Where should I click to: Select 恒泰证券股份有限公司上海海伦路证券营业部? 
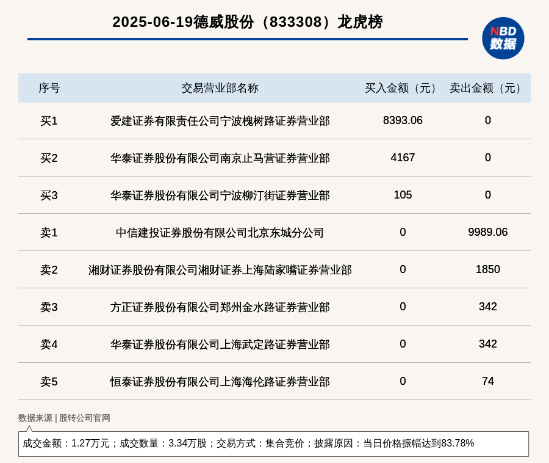(220, 381)
